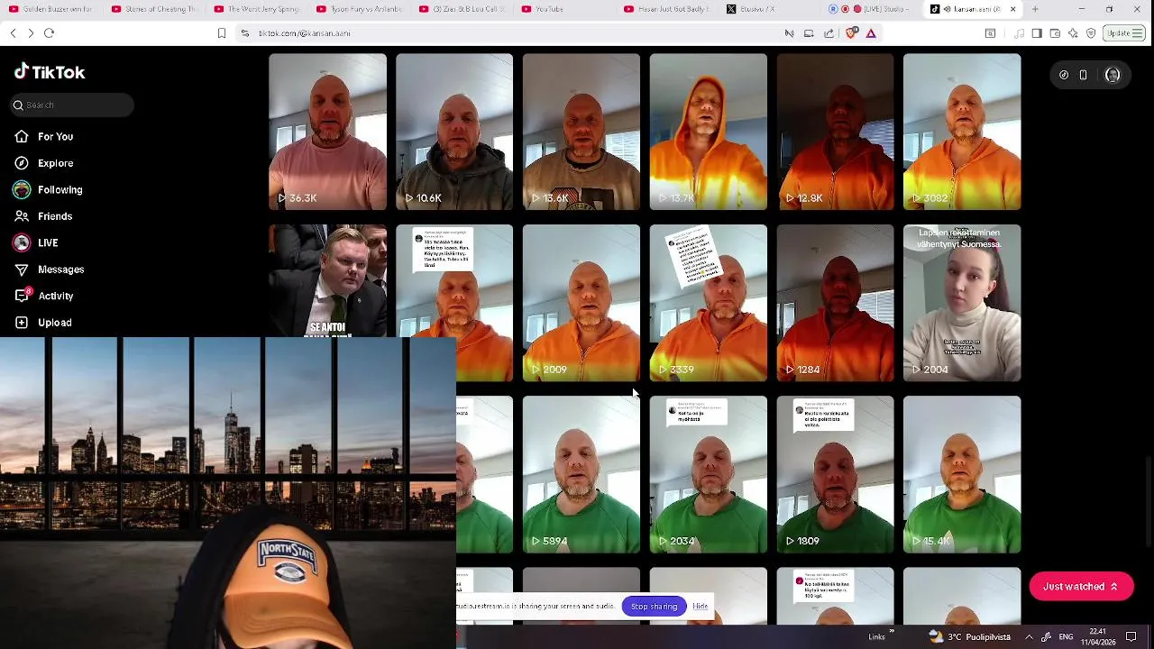Open the video with 2004 views
The width and height of the screenshot is (1154, 649).
[962, 303]
